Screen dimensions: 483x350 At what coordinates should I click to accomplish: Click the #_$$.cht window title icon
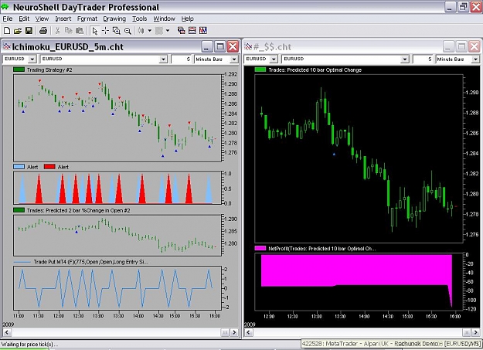pos(248,47)
